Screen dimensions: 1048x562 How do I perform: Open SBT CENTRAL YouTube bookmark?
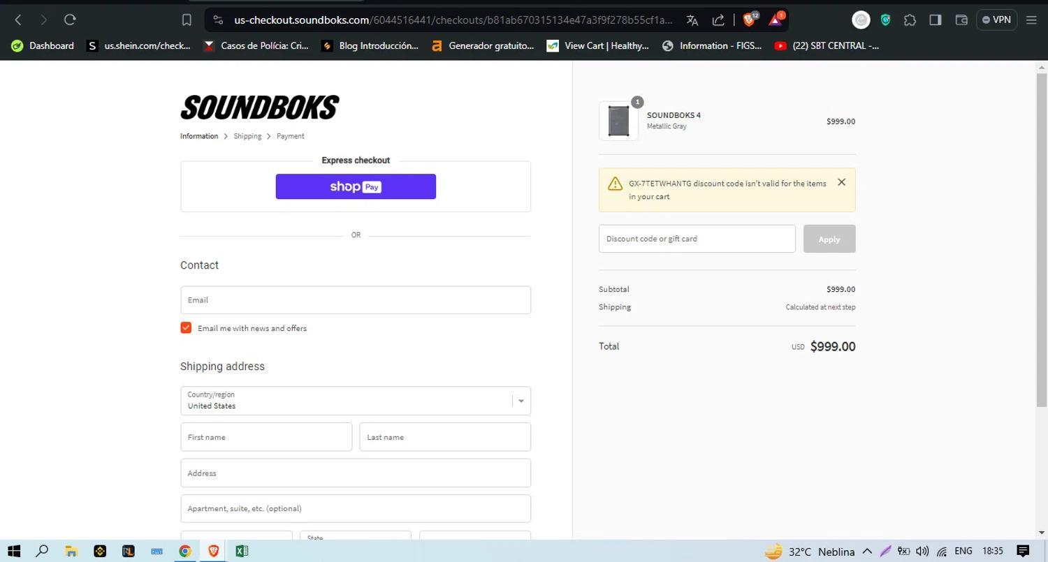(827, 45)
